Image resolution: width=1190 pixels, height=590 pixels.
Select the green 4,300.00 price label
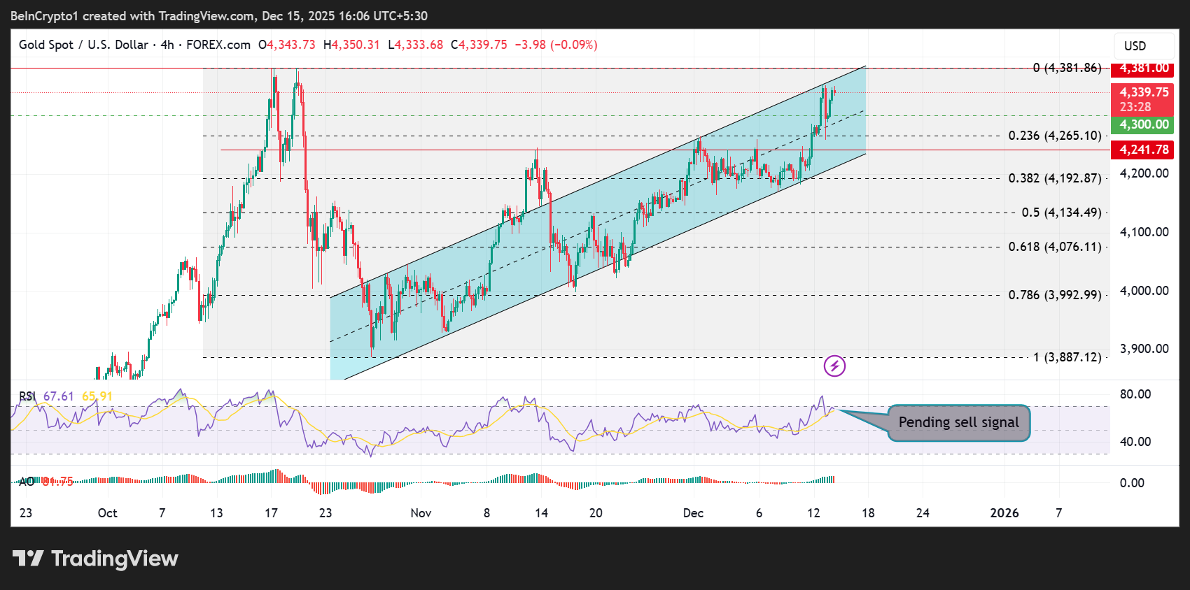(x=1142, y=125)
